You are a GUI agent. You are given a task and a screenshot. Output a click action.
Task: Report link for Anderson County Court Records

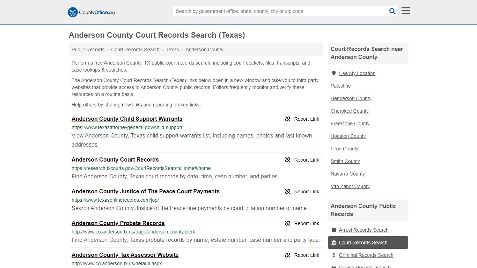click(x=302, y=160)
